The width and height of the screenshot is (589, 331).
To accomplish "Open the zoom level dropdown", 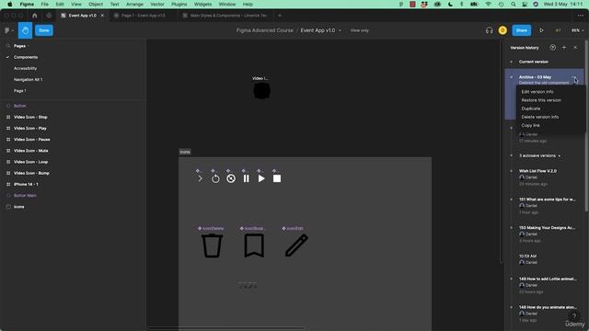I will [x=577, y=30].
